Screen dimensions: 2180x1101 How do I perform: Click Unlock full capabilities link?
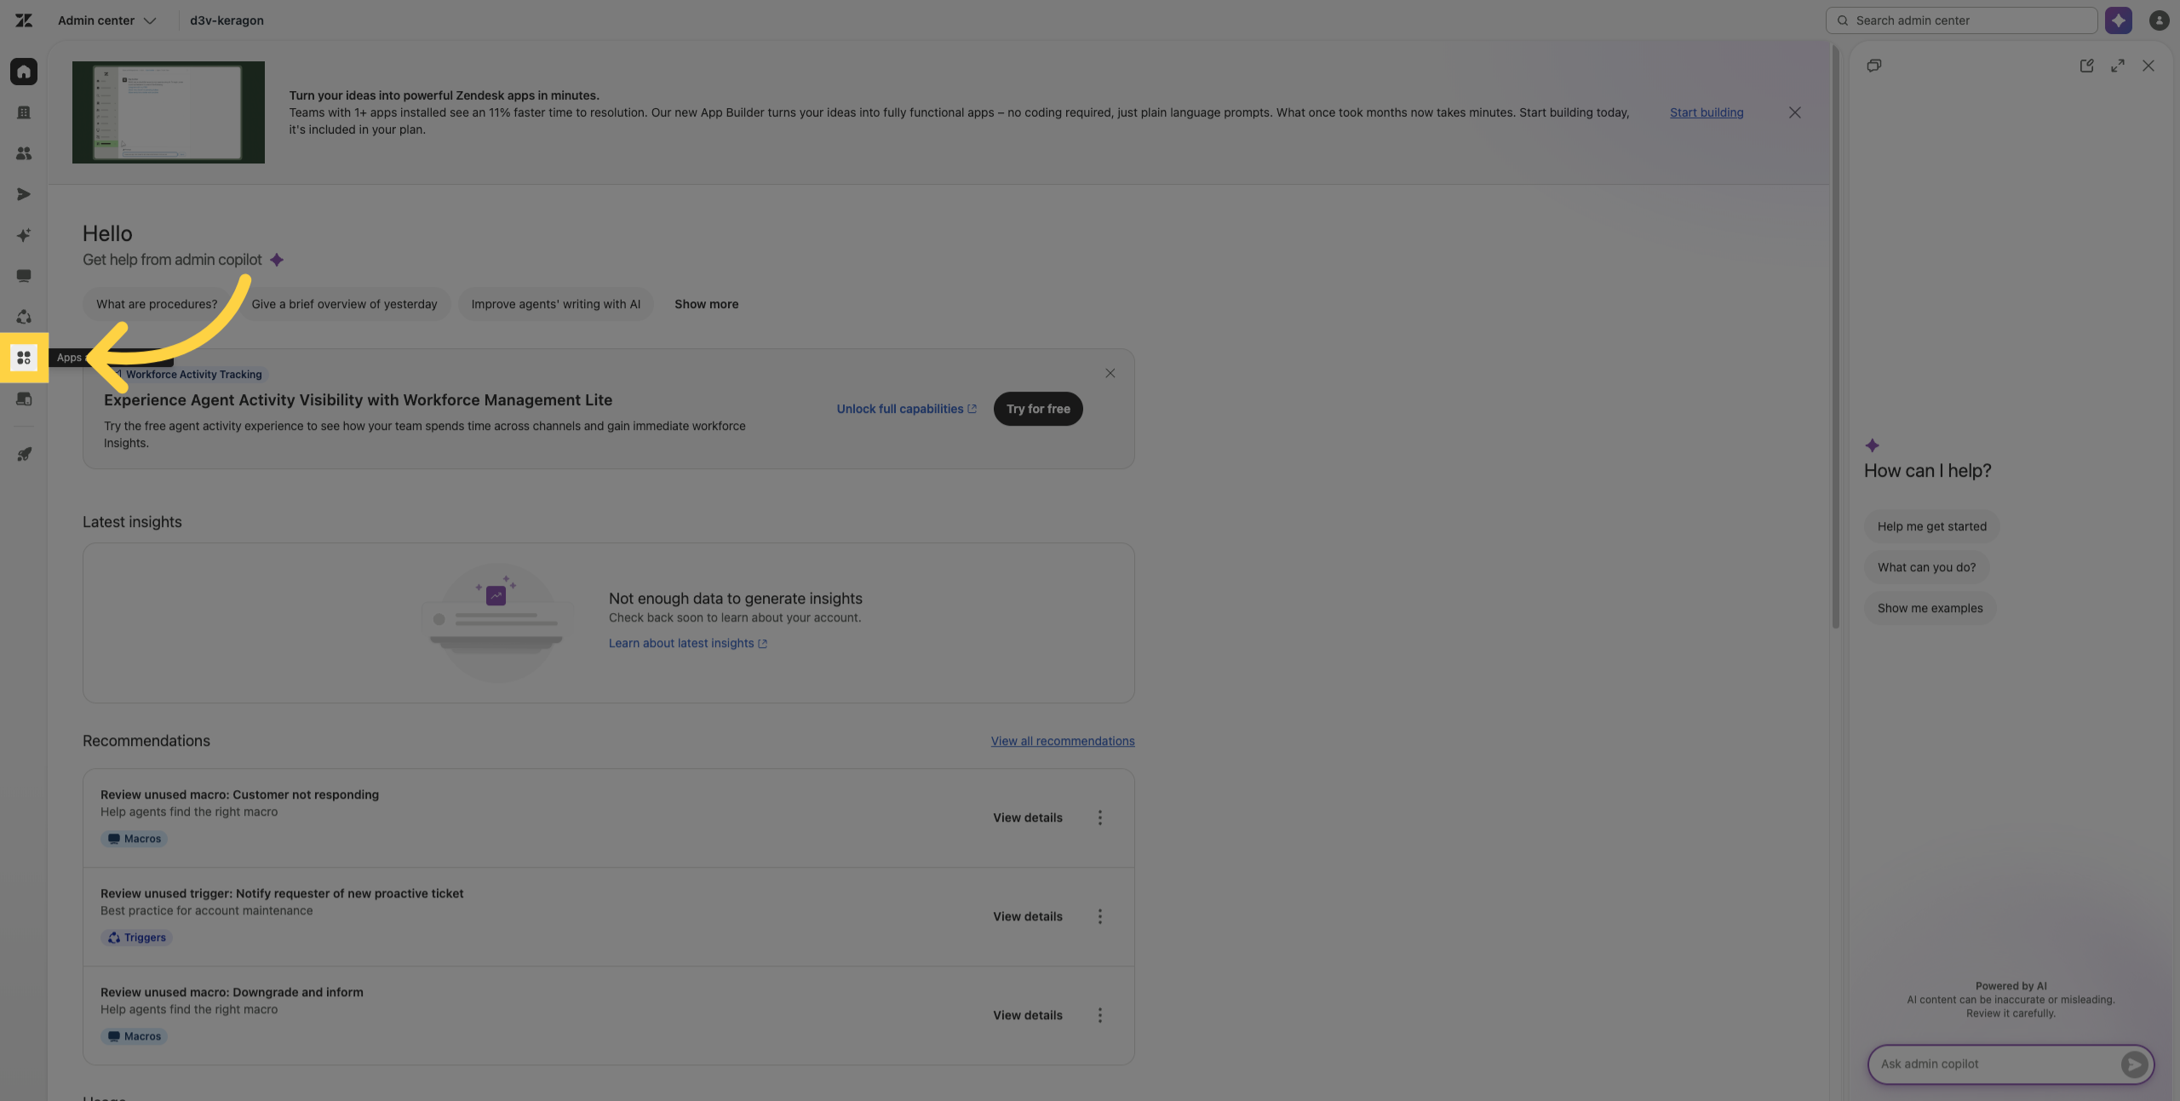pyautogui.click(x=906, y=409)
